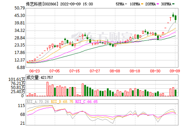
Task: Click the tallest red volume bar
Action: pyautogui.click(x=47, y=89)
